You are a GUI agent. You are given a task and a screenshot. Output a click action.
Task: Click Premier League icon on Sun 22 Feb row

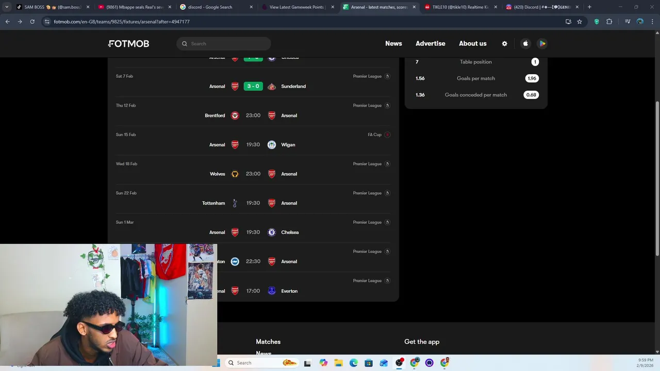(387, 193)
